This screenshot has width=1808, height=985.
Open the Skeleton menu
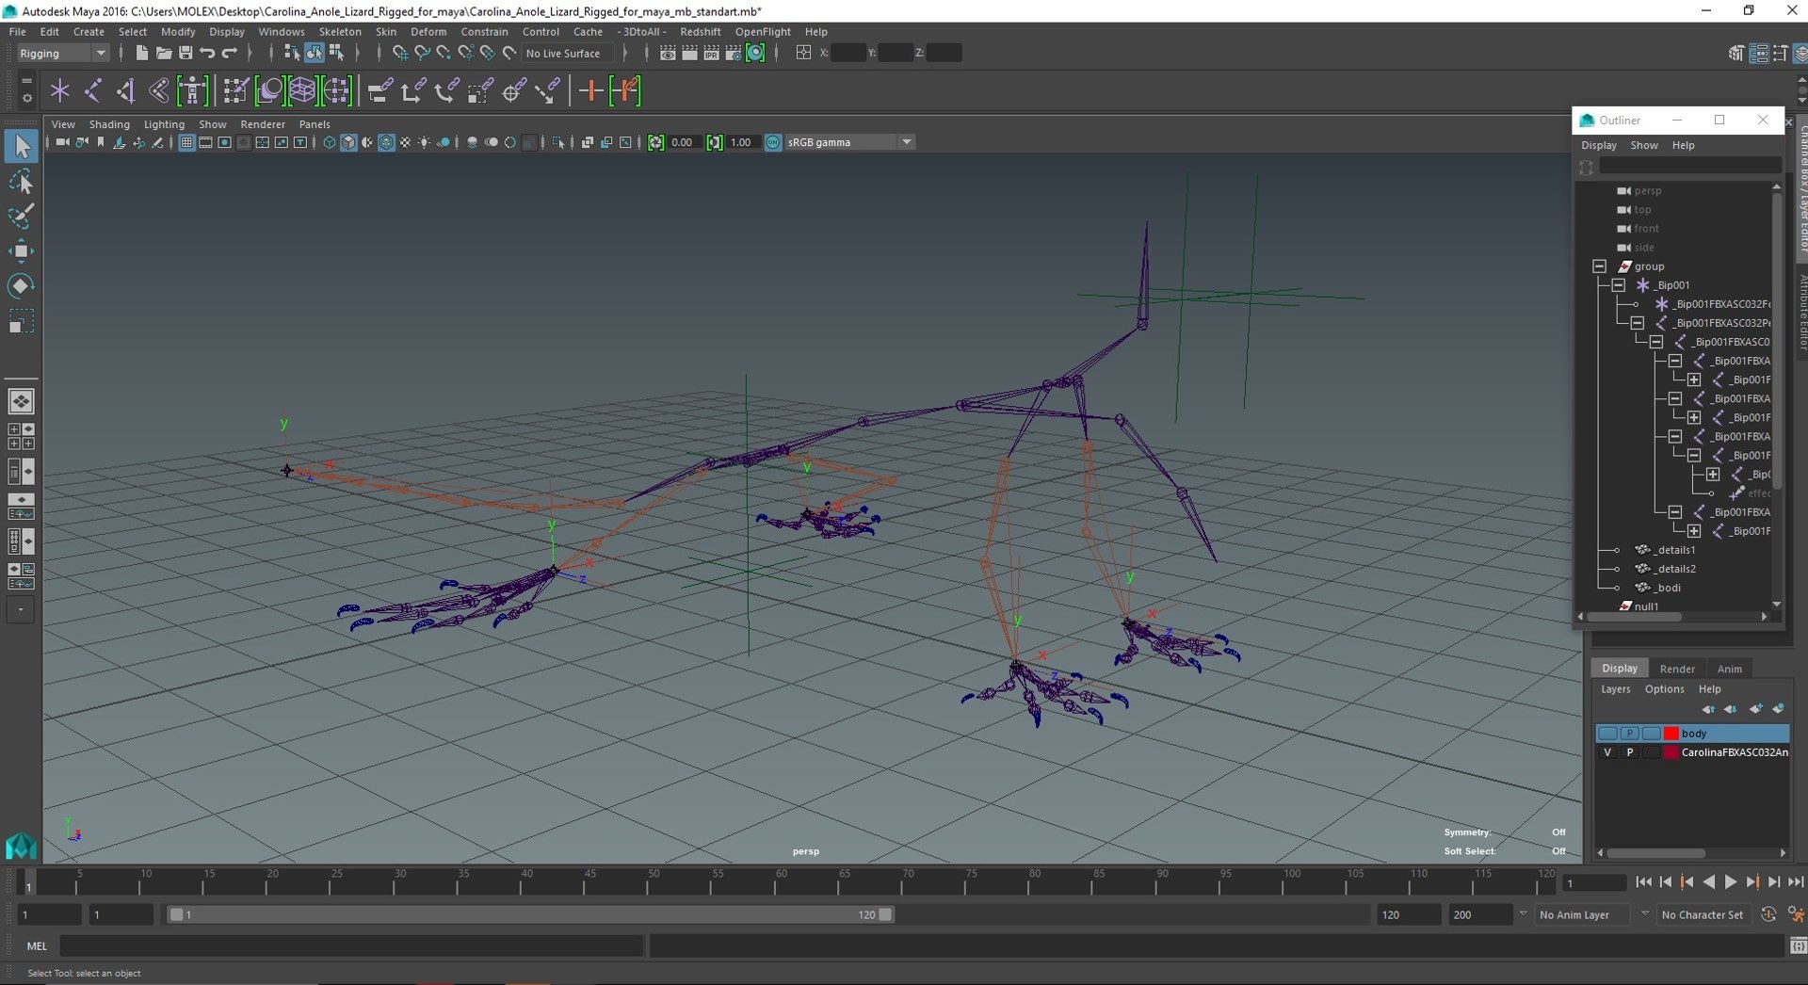click(340, 31)
